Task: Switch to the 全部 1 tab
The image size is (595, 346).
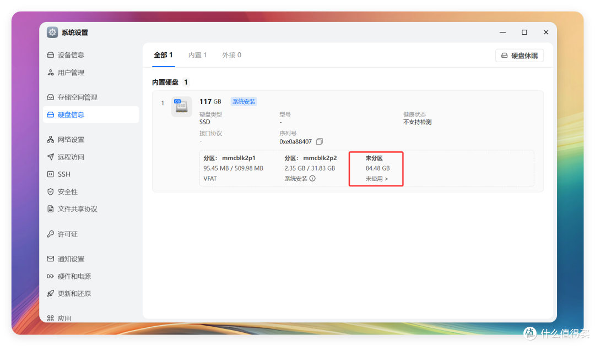Action: [163, 56]
